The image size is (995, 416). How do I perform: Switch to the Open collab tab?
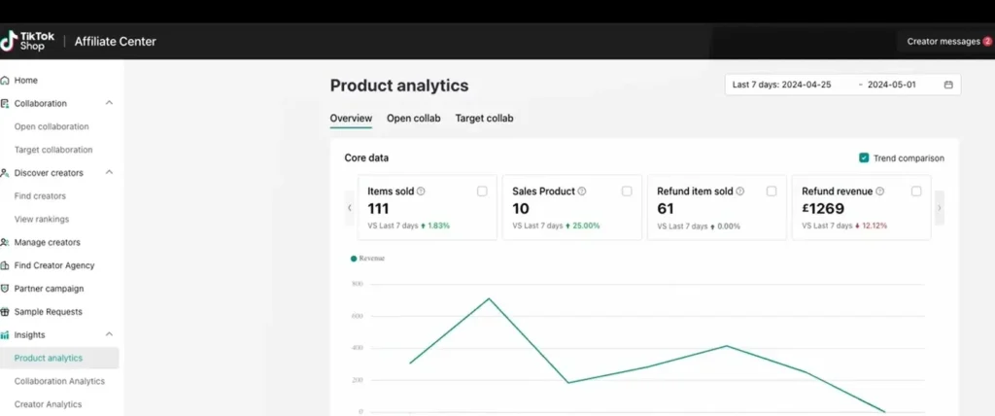point(413,119)
